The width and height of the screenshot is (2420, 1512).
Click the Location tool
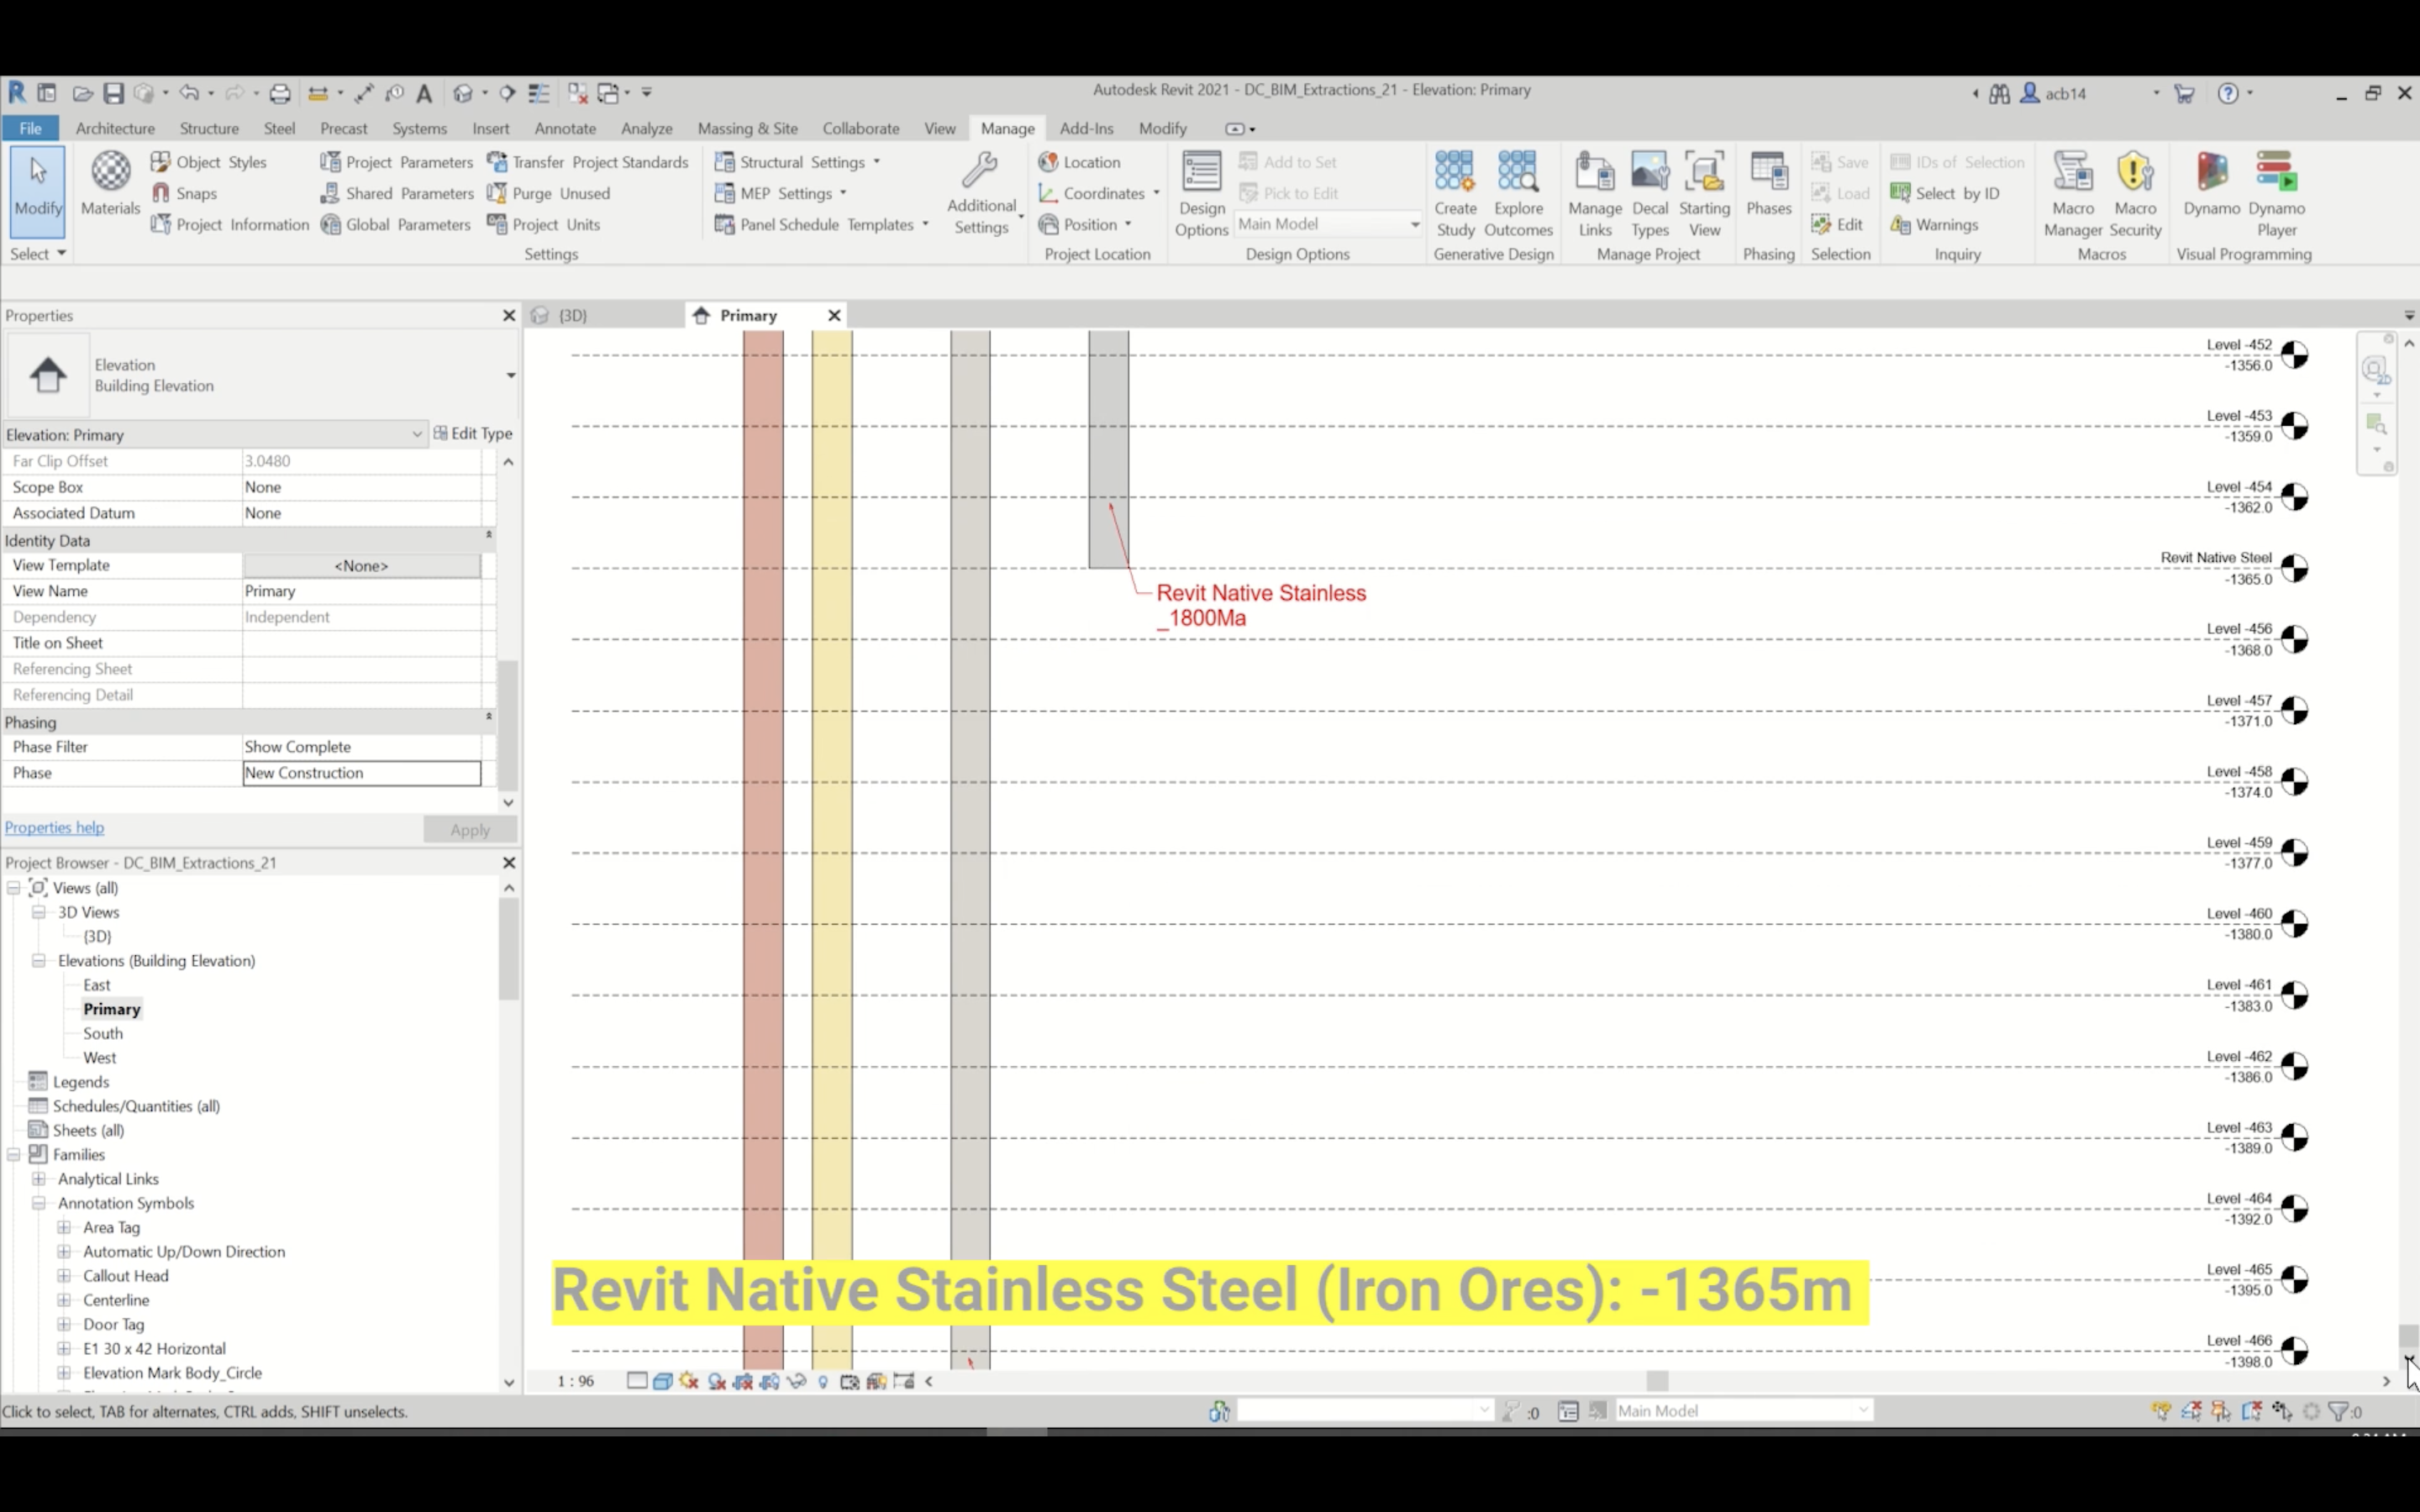click(x=1080, y=162)
